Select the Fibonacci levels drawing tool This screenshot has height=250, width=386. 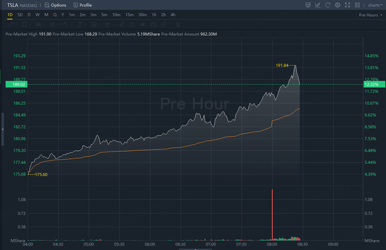pyautogui.click(x=52, y=24)
